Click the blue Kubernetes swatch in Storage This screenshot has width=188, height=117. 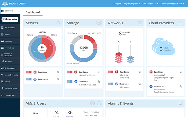point(70,81)
